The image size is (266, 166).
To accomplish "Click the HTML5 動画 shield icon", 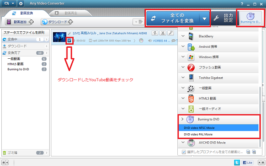I will click(x=191, y=98).
